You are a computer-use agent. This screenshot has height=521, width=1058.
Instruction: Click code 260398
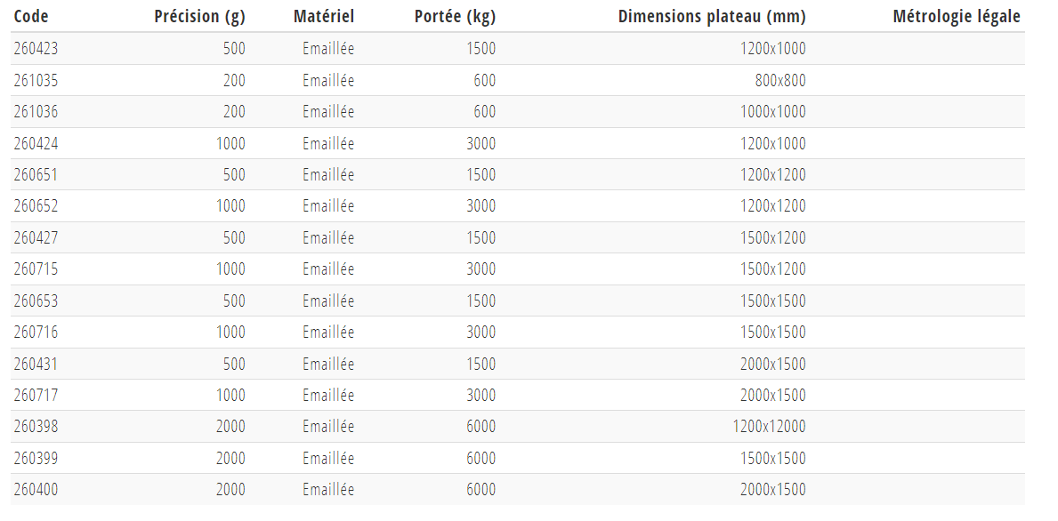[x=36, y=426]
